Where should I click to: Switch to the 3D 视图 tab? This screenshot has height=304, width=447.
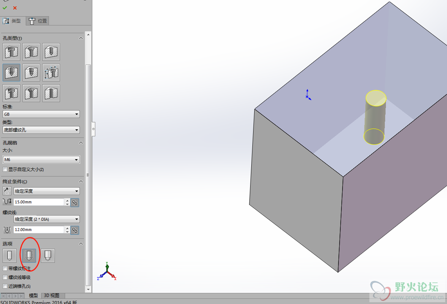pyautogui.click(x=52, y=296)
